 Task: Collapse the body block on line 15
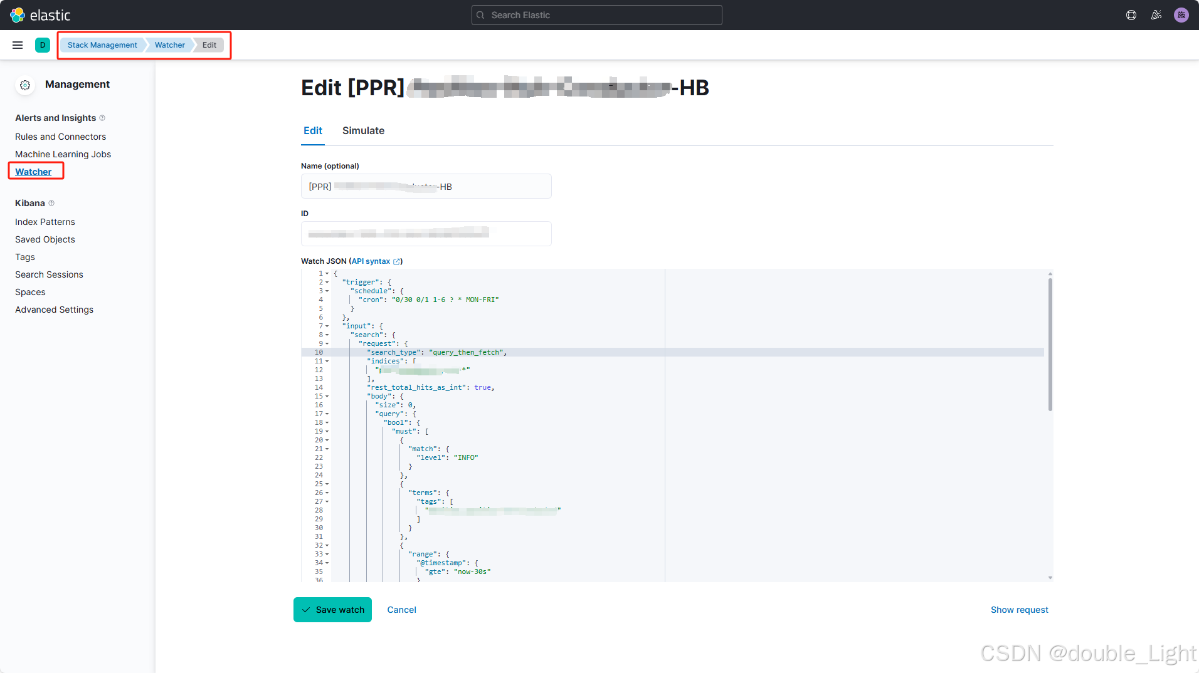(x=327, y=397)
